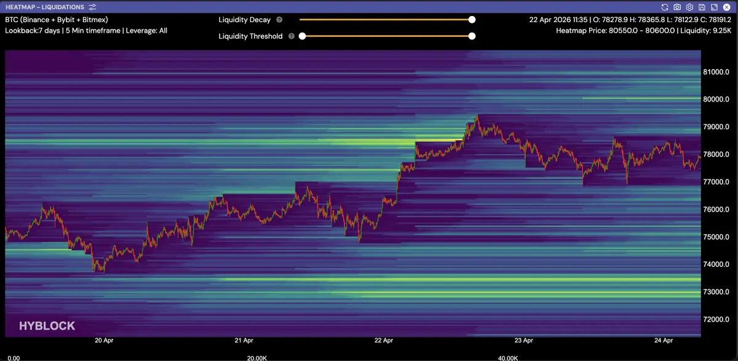Click the 22 Apr date axis label

click(384, 340)
